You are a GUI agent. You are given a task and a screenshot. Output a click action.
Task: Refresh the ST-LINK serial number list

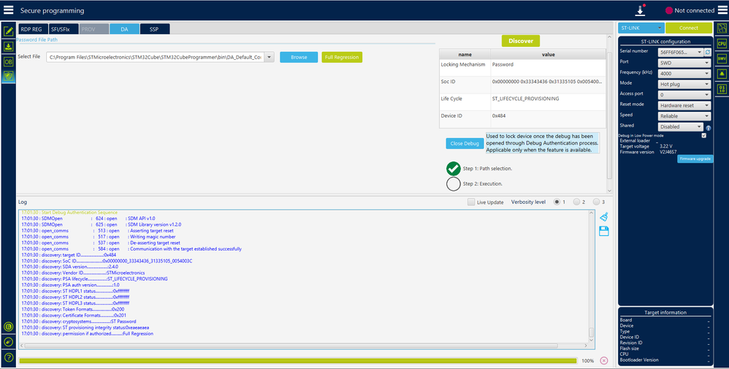(x=708, y=53)
